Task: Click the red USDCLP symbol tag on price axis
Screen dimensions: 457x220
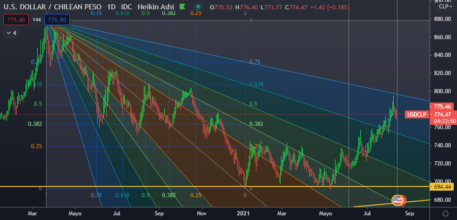Action: tap(417, 115)
